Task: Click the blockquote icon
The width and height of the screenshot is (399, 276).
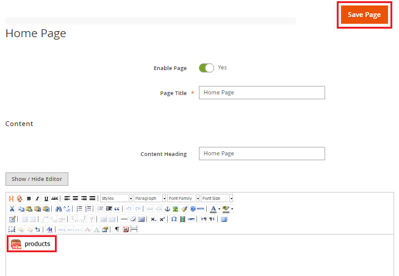Action: 117,208
